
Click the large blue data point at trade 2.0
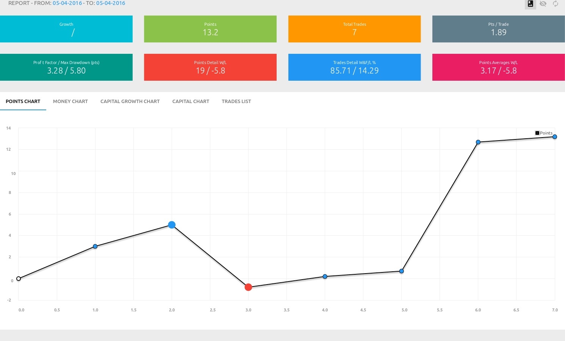point(172,225)
